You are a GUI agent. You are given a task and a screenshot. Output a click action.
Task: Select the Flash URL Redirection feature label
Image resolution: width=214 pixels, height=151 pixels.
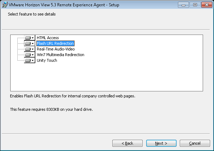[55, 43]
